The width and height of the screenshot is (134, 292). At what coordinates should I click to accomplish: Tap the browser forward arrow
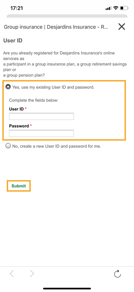pyautogui.click(x=32, y=273)
